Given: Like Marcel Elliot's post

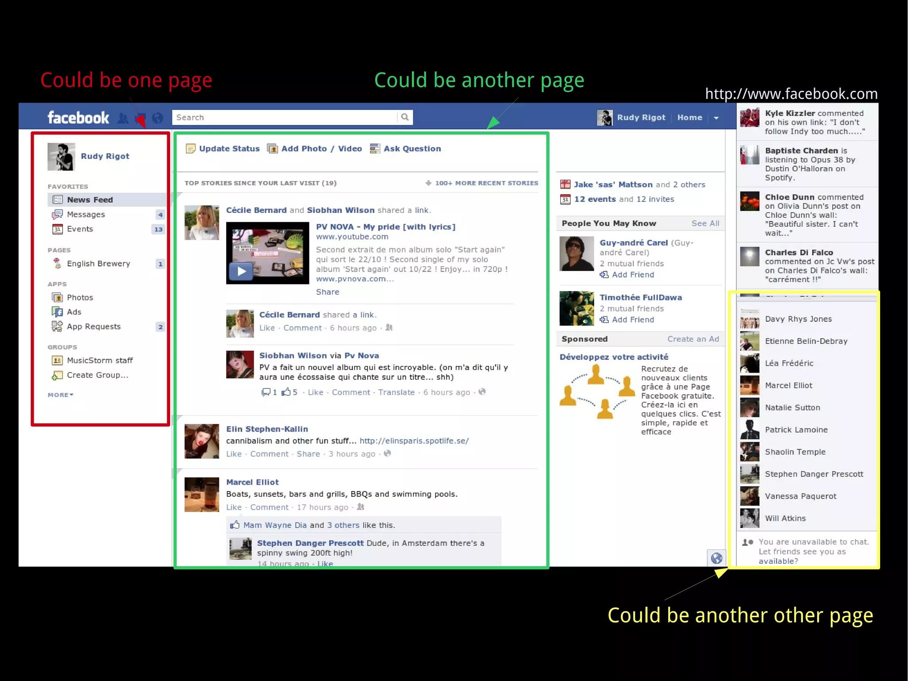Looking at the screenshot, I should pyautogui.click(x=234, y=507).
